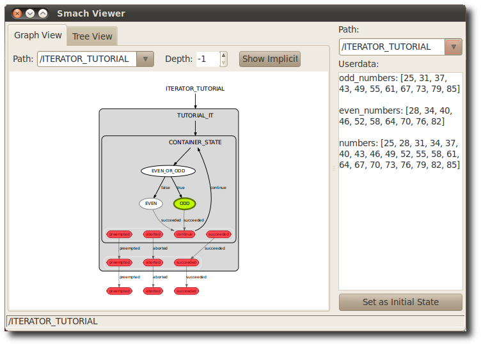This screenshot has width=481, height=346.
Task: Open the Tree View tab
Action: (92, 36)
